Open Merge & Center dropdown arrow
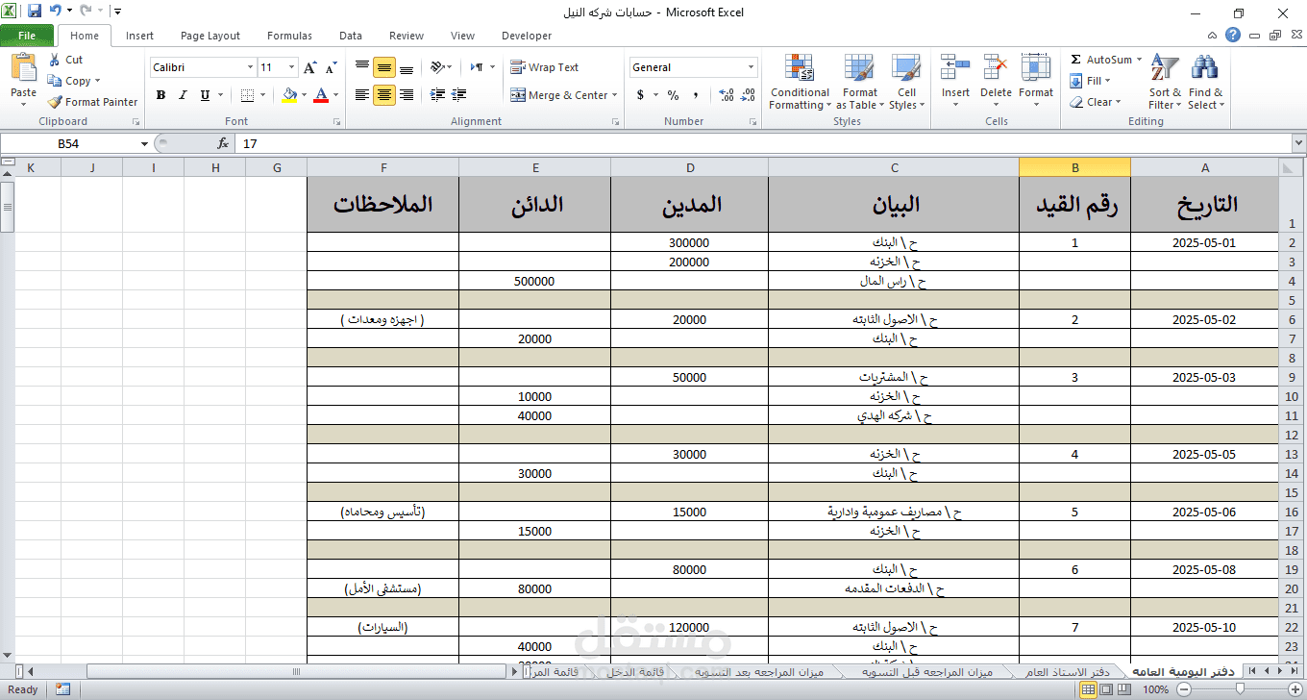The height and width of the screenshot is (700, 1307). (x=616, y=95)
